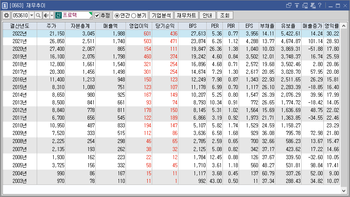The image size is (350, 197).
Task: Select the 2020년 row label
Action: (20, 49)
